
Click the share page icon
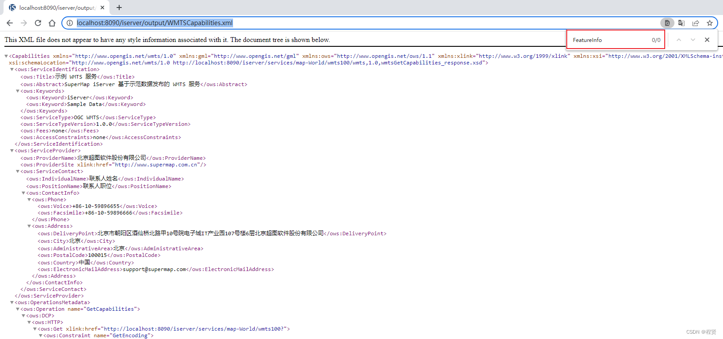click(x=696, y=23)
